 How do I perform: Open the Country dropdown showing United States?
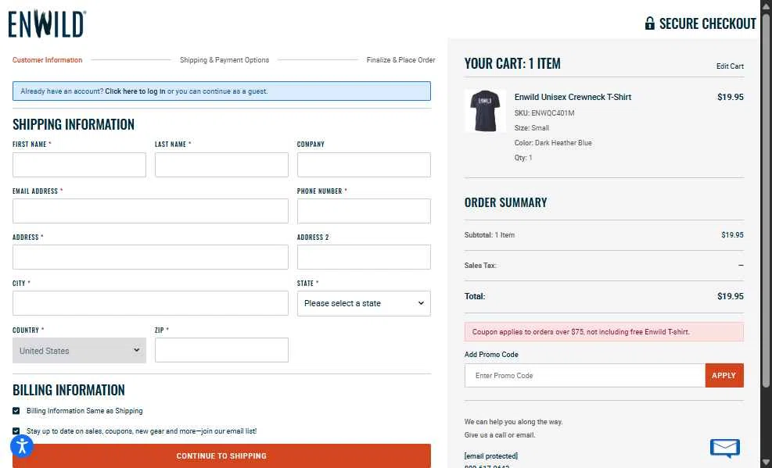click(79, 351)
